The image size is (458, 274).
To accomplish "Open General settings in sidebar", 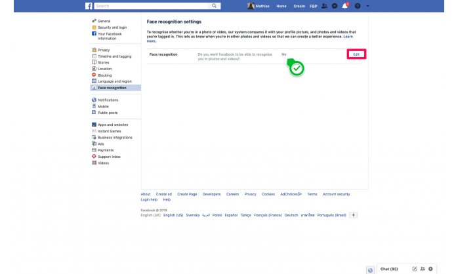I will point(104,21).
